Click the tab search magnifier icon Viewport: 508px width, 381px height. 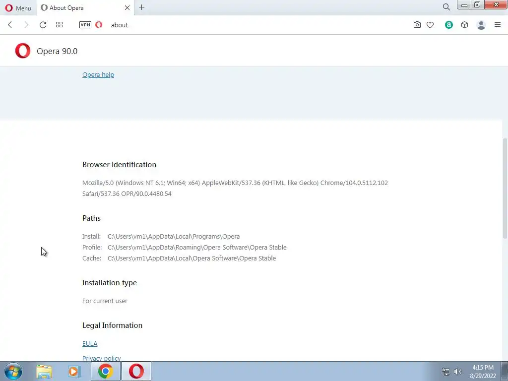coord(446,7)
